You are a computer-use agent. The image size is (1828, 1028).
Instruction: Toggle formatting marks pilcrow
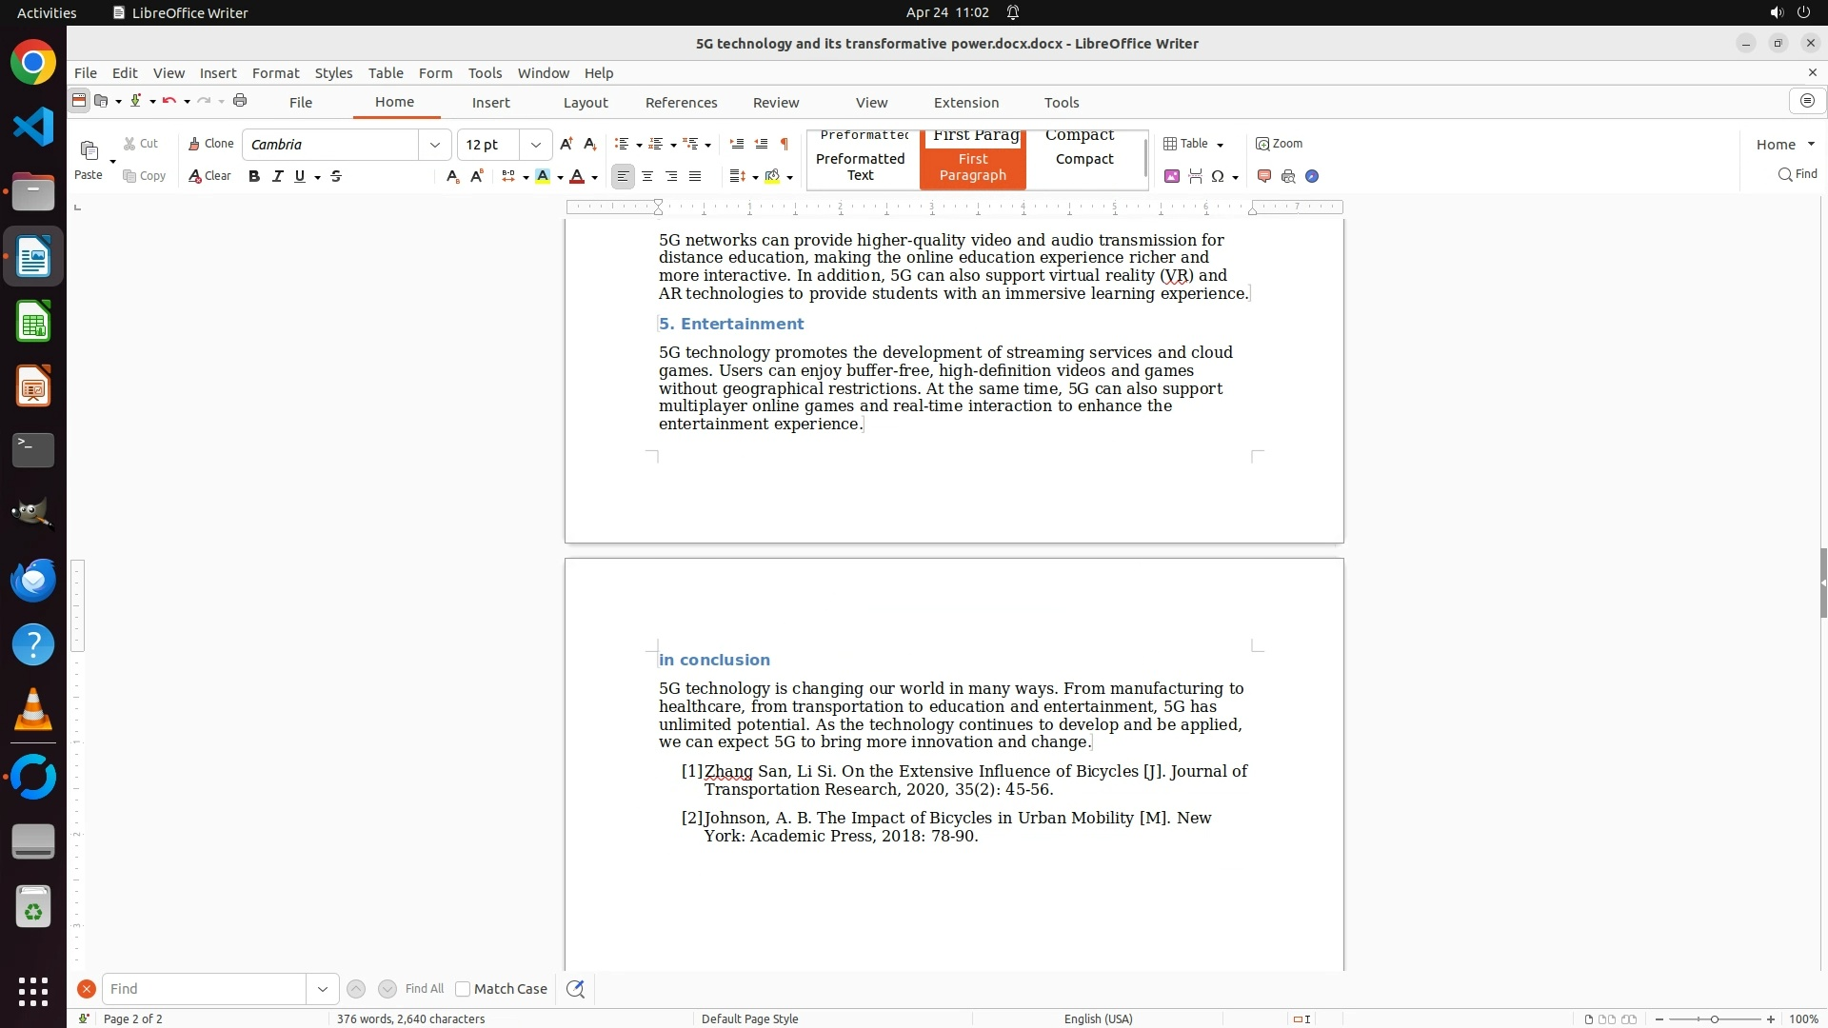[x=785, y=144]
